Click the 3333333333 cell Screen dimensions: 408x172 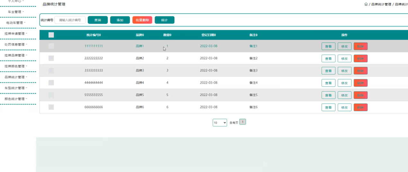93,70
